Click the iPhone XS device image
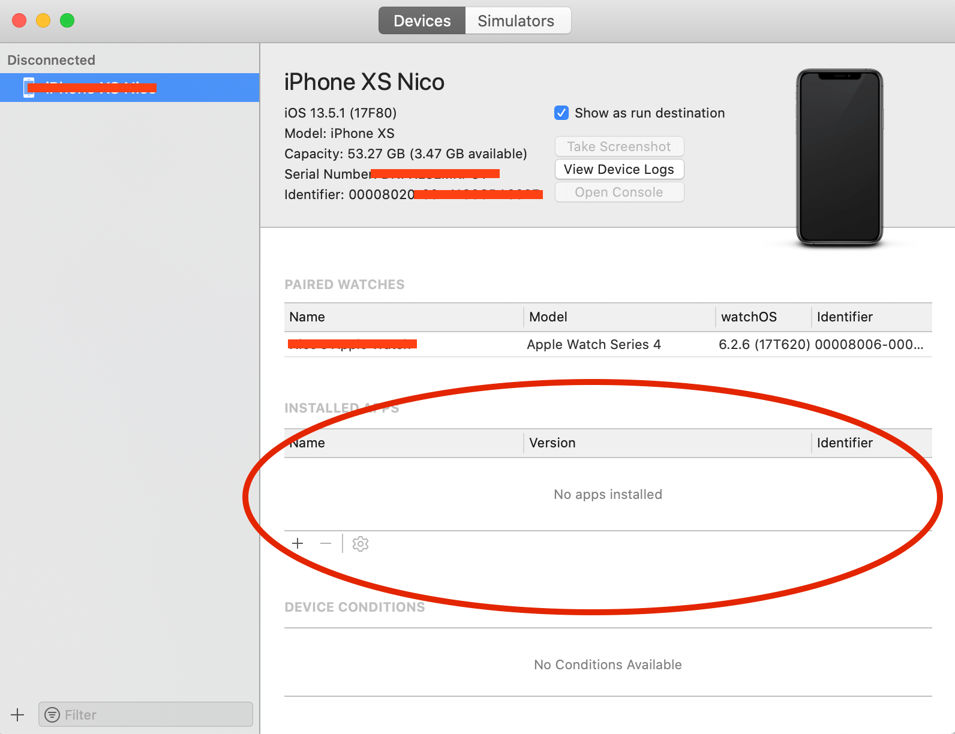Screen dimensions: 955x734 pyautogui.click(x=839, y=157)
